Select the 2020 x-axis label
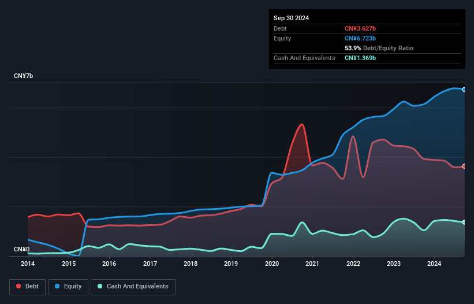 271,264
